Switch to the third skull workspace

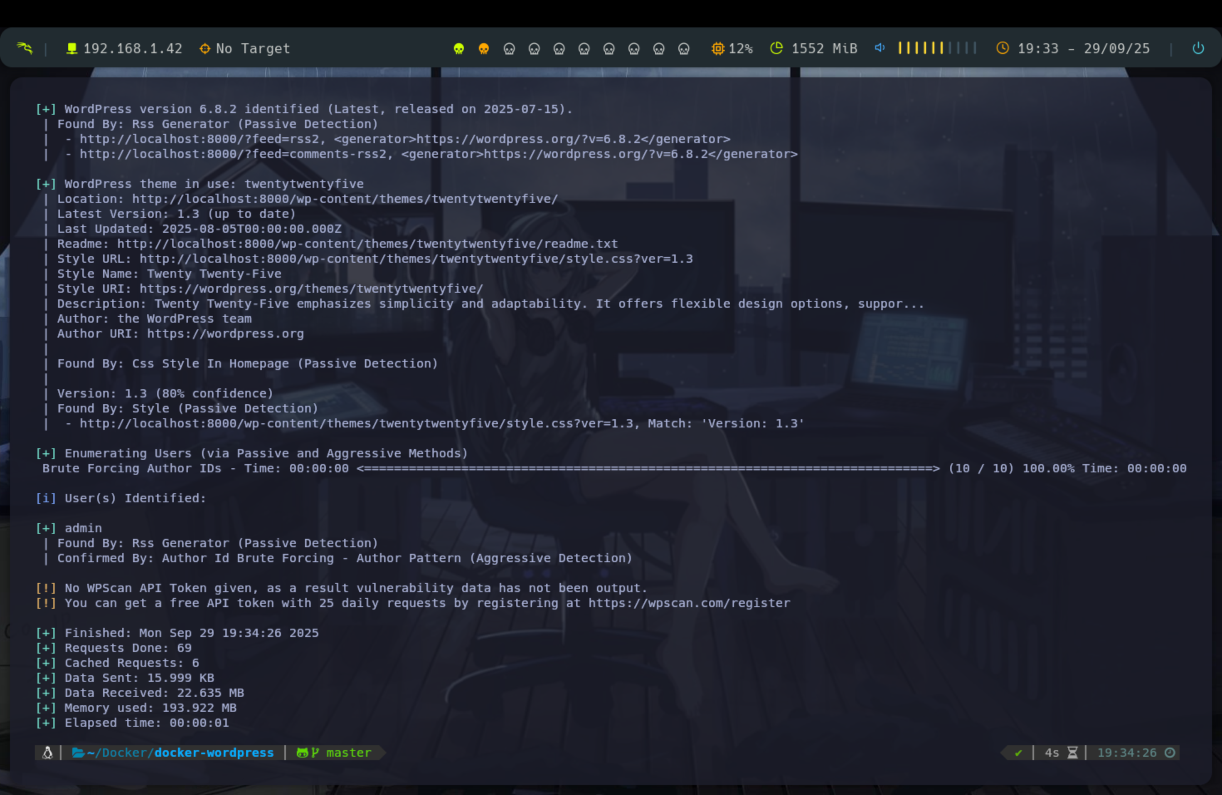click(509, 49)
